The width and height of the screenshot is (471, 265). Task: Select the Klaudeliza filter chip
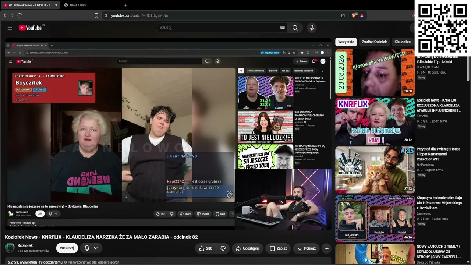click(x=403, y=42)
